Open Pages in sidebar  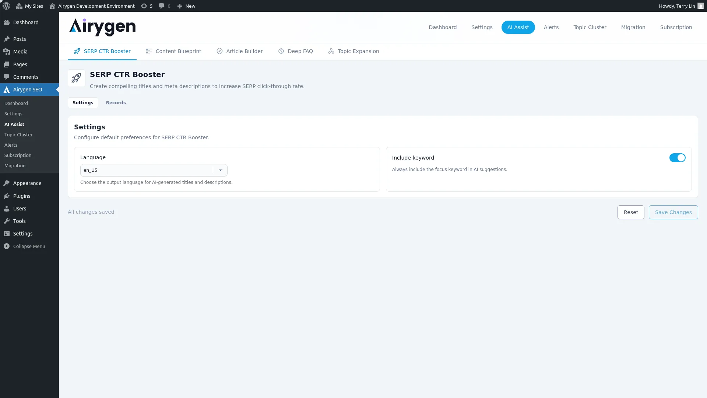point(29,64)
